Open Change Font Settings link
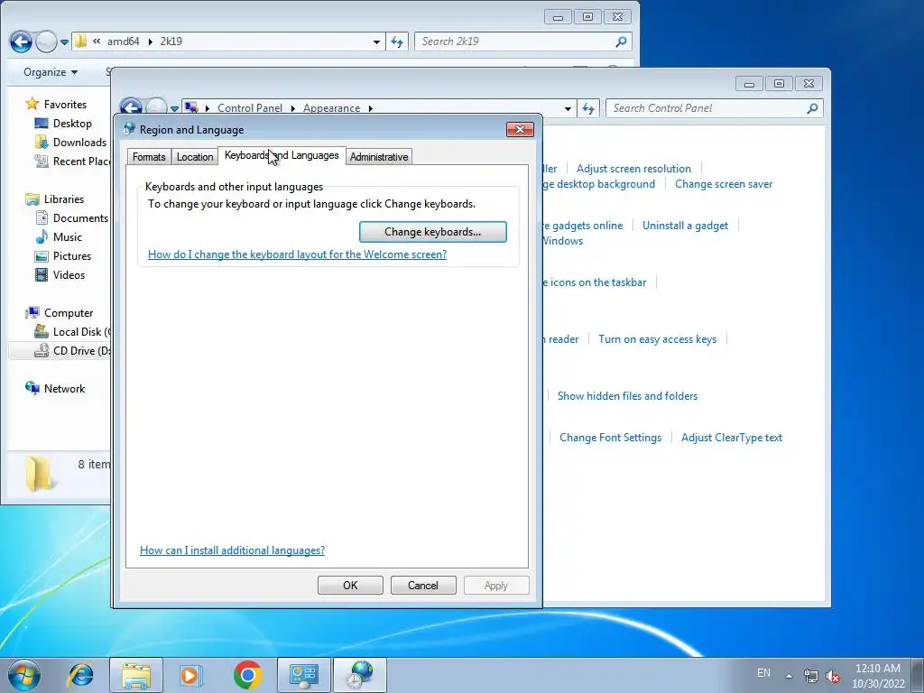The image size is (924, 693). 610,438
